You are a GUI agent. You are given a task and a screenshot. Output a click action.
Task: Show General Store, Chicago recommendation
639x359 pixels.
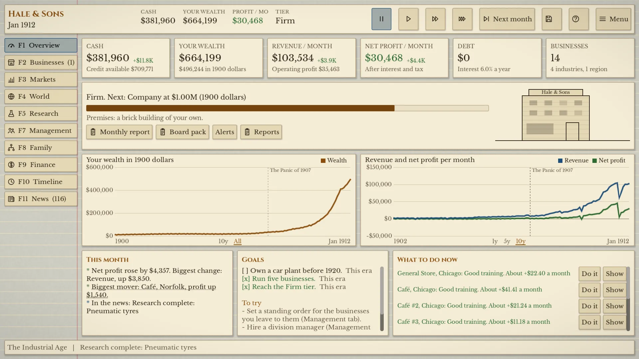click(614, 274)
